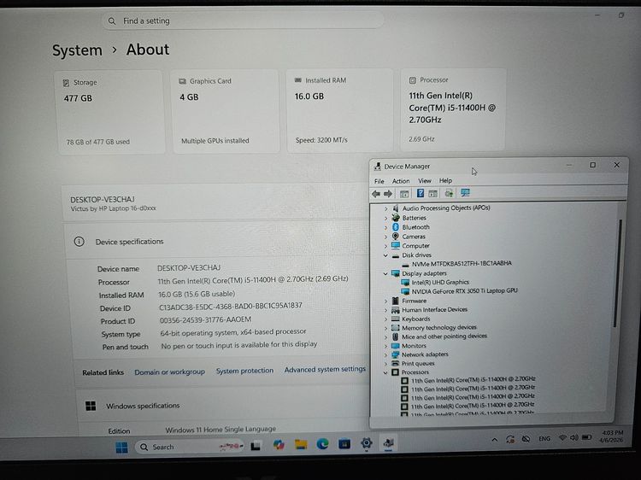Select the Print queues tree item
The image size is (641, 480).
click(418, 364)
